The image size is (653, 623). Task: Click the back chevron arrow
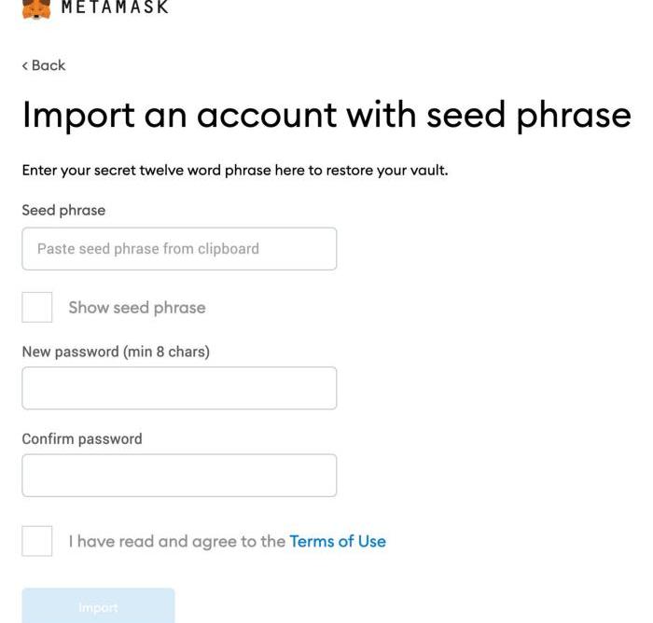[x=25, y=65]
